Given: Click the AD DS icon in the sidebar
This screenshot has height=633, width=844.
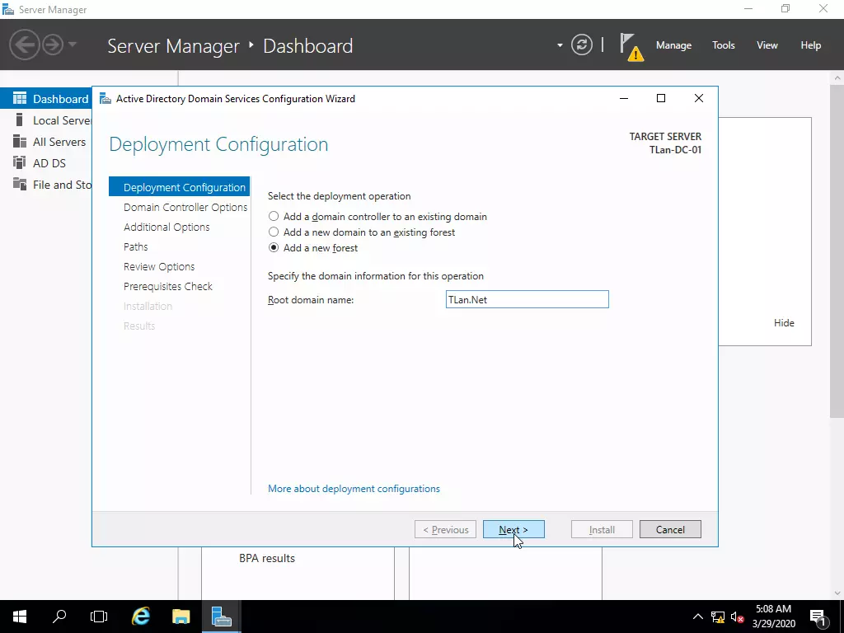Looking at the screenshot, I should 20,162.
